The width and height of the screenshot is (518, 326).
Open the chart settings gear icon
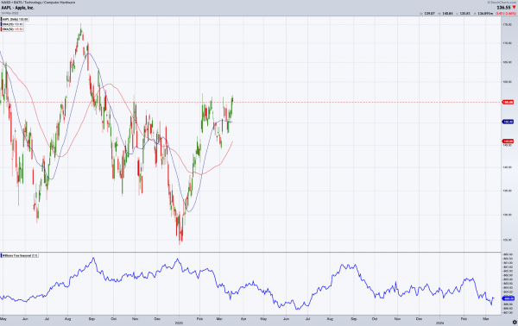click(x=515, y=323)
